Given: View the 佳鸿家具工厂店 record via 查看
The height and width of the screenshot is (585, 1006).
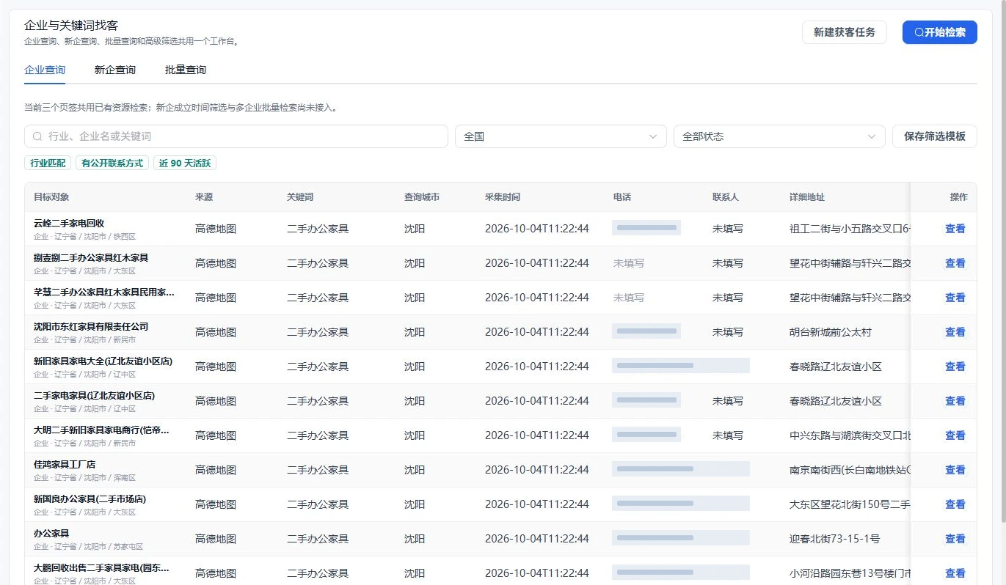Looking at the screenshot, I should pos(955,470).
